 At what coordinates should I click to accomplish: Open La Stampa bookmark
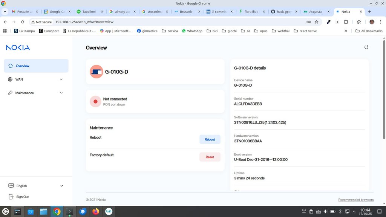25,31
